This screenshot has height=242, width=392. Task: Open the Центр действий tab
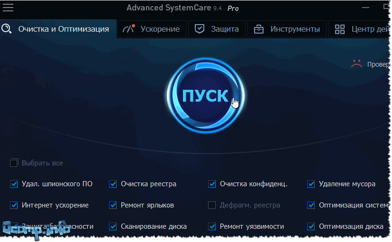coord(359,29)
